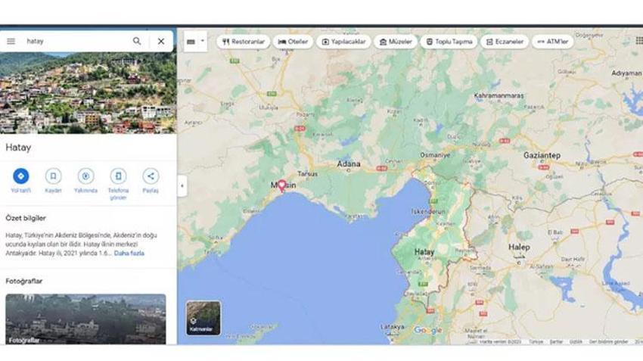Select the Yapılacaklar filter chip

[x=343, y=42]
